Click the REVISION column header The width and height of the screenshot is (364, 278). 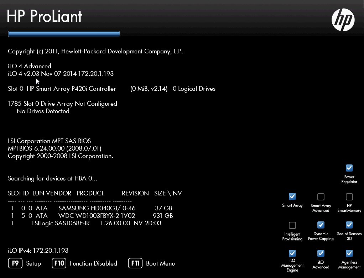click(135, 193)
